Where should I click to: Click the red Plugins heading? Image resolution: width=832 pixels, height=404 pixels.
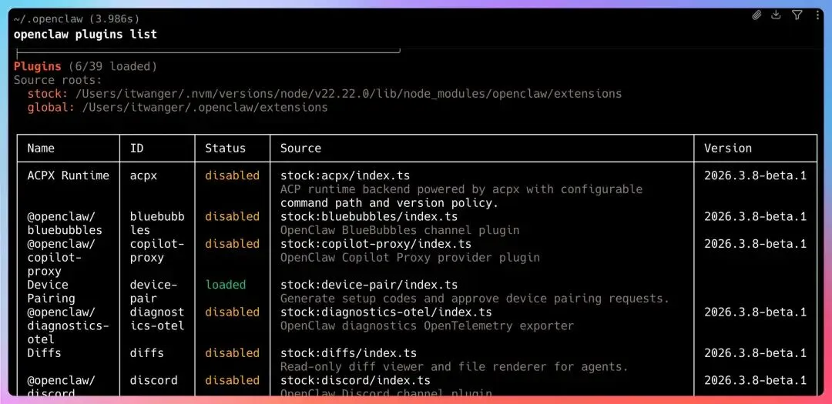(x=38, y=67)
